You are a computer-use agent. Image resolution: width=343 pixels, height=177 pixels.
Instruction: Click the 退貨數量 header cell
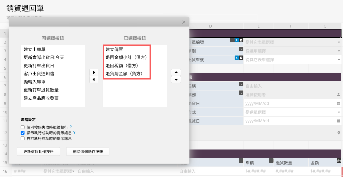click(x=291, y=162)
